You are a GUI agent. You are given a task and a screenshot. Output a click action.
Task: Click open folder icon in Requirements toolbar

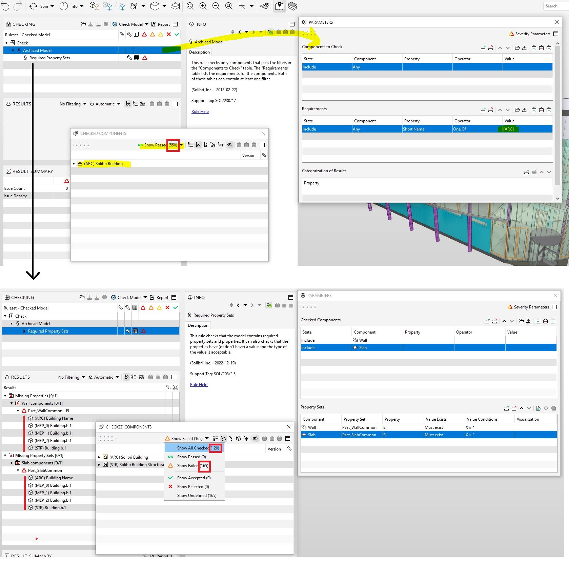coord(517,110)
